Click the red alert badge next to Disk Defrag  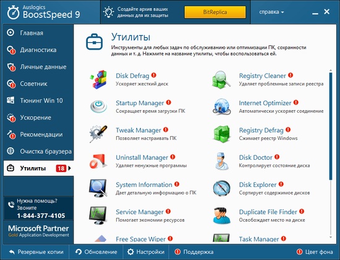pyautogui.click(x=154, y=75)
